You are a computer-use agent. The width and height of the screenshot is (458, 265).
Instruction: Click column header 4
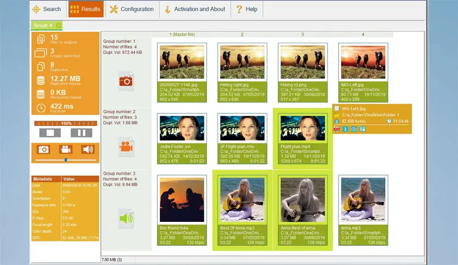pos(363,34)
